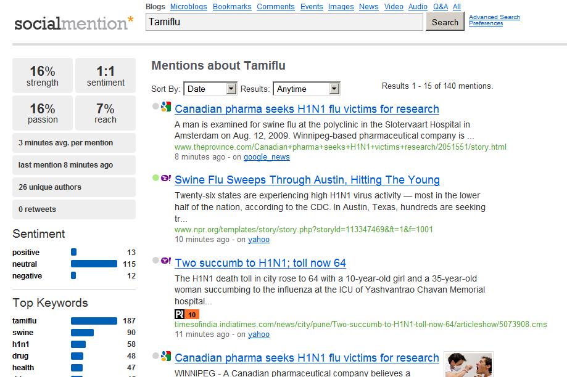Screen dimensions: 567x377
Task: Open the Preferences link
Action: coord(486,23)
